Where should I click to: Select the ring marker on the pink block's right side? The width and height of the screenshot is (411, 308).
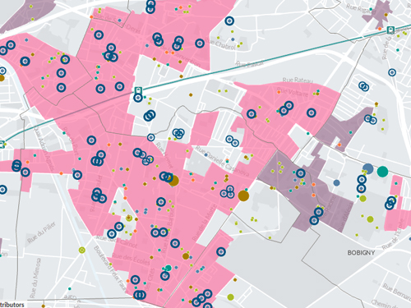coord(312,113)
